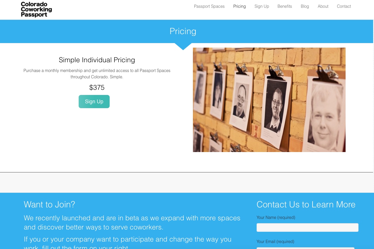374x249 pixels.
Task: Open the About page
Action: [323, 6]
